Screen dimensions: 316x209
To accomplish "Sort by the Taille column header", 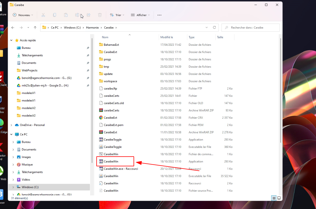I will click(x=220, y=37).
